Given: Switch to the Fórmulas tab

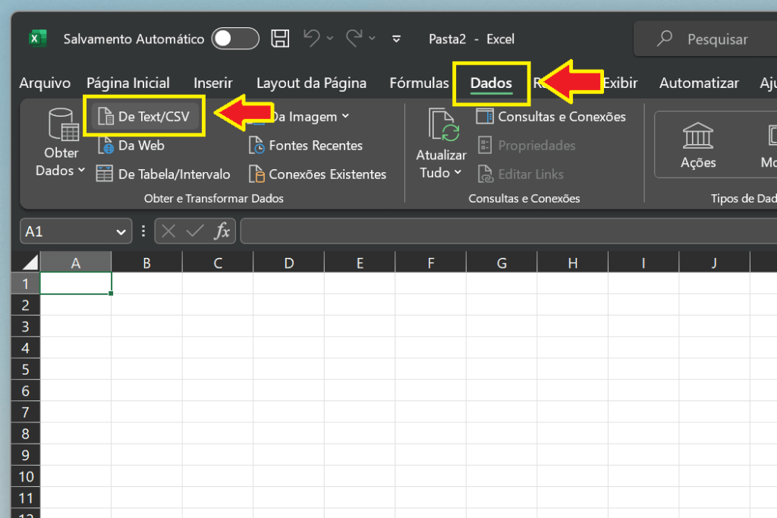Looking at the screenshot, I should pos(419,83).
